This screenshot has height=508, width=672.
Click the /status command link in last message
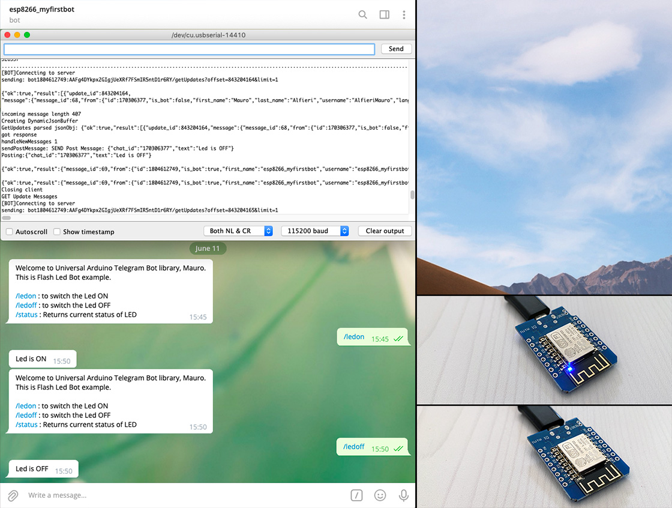click(x=26, y=425)
